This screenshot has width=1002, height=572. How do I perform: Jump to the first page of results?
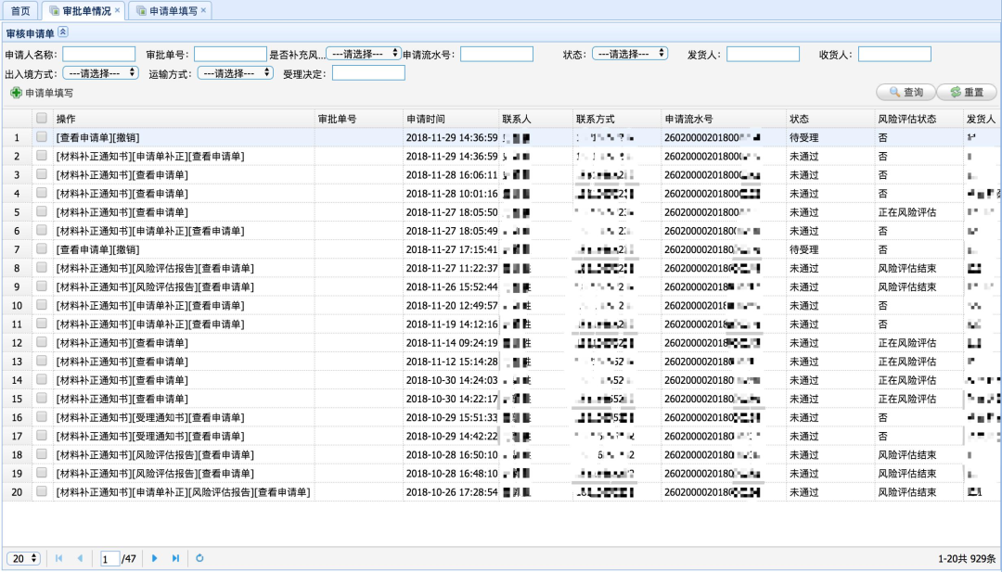click(59, 558)
